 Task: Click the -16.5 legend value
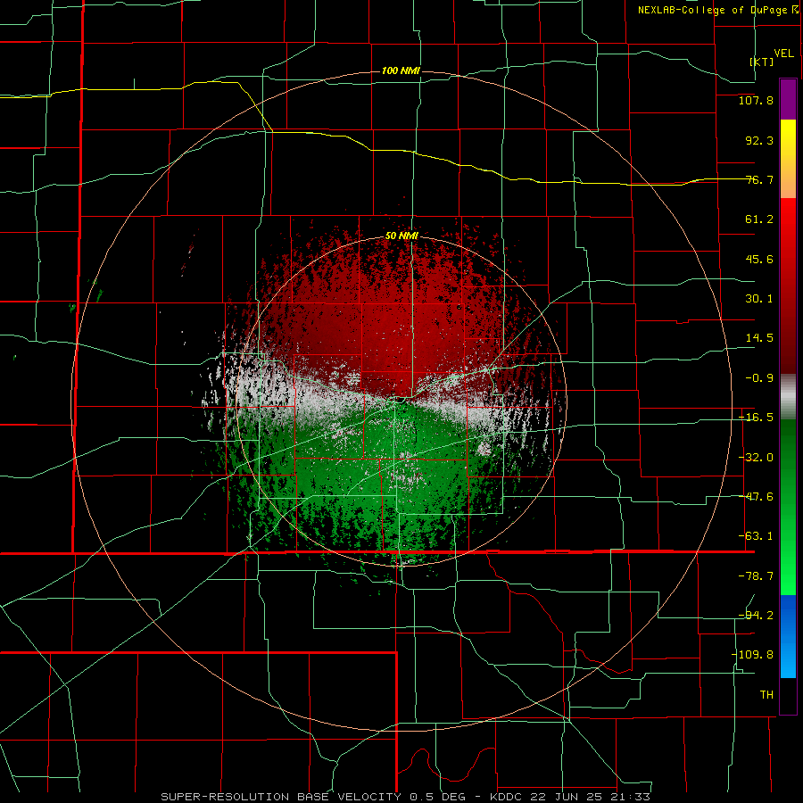(756, 418)
